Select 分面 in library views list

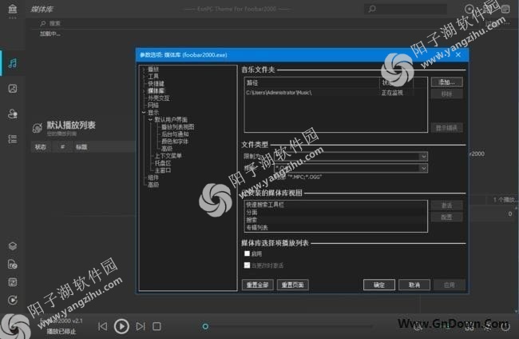pyautogui.click(x=336, y=213)
